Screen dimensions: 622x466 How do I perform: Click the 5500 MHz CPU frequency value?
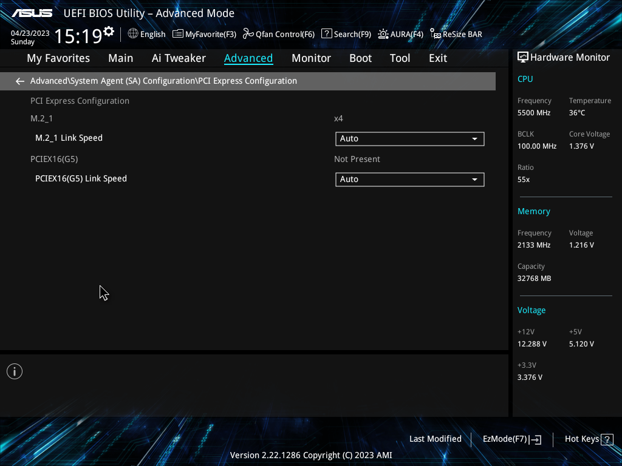pyautogui.click(x=534, y=113)
